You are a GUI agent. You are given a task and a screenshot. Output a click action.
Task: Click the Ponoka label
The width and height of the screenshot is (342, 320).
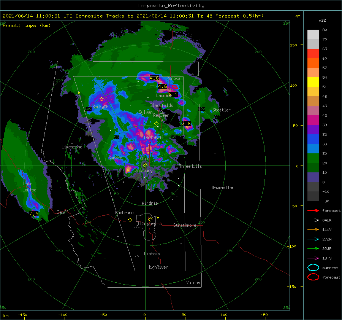[173, 78]
